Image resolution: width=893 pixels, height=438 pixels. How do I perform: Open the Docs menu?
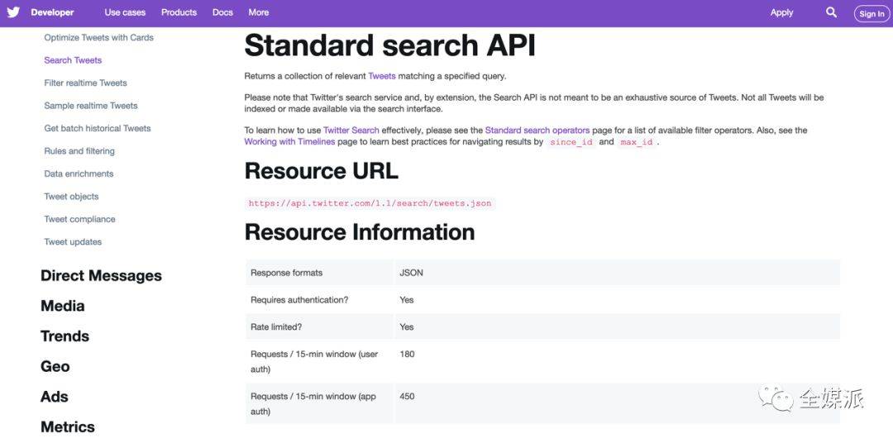click(222, 12)
